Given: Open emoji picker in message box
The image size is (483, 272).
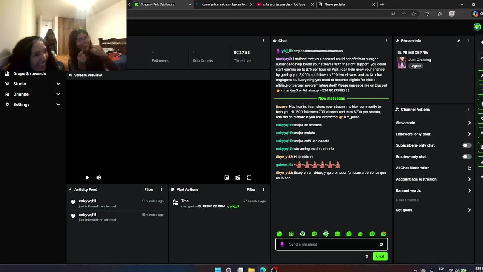Looking at the screenshot, I should point(381,244).
